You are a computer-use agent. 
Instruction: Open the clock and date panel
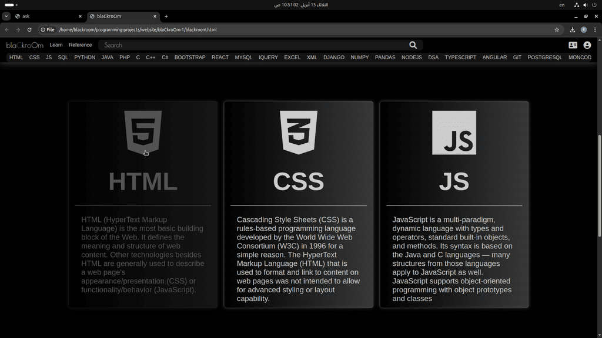click(x=301, y=5)
